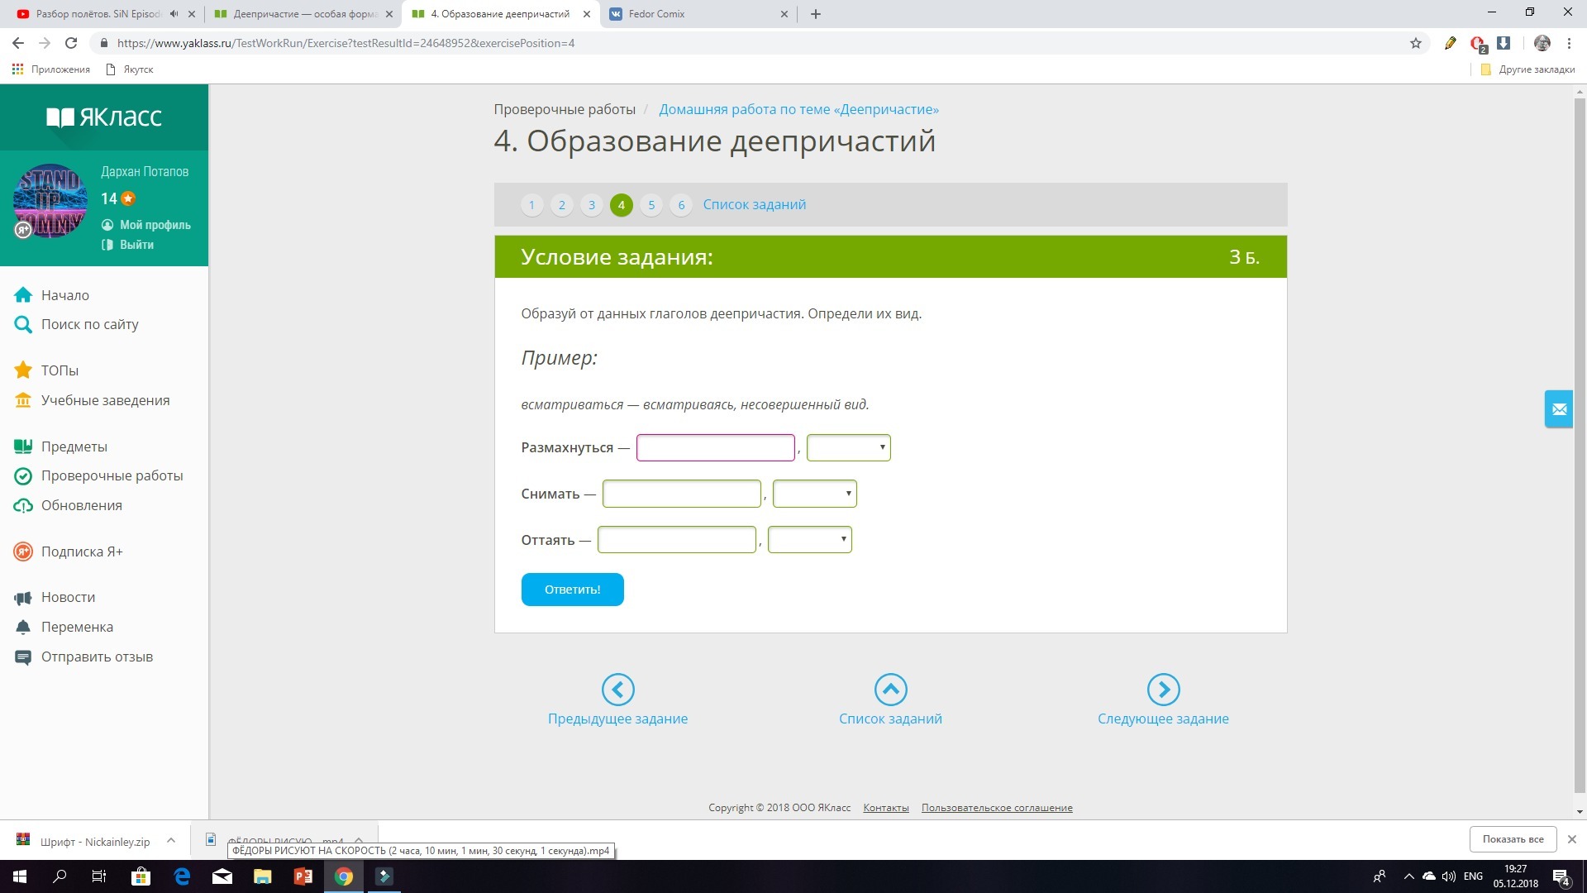Click the Проверочные работы checkmark icon
The width and height of the screenshot is (1587, 893).
(23, 476)
